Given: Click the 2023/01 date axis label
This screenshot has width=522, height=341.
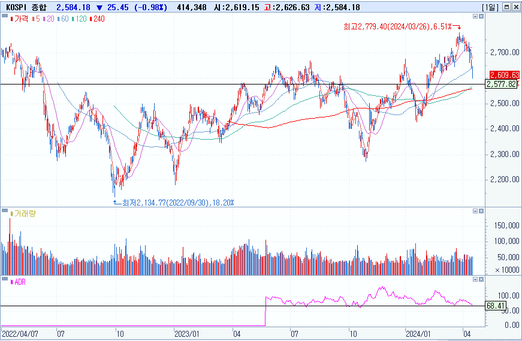Looking at the screenshot, I should tap(187, 334).
